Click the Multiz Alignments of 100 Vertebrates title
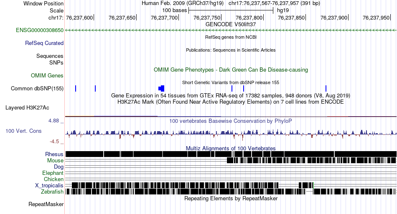Viewport: 397px width, 214px height. (x=231, y=148)
